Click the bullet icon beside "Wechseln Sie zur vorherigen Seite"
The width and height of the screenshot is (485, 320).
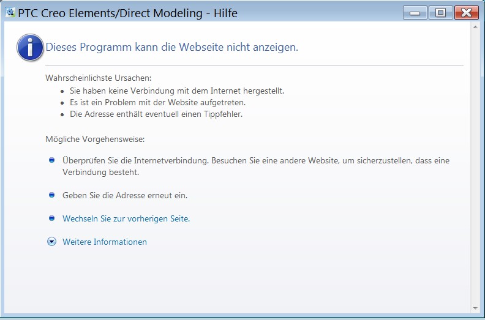click(51, 218)
